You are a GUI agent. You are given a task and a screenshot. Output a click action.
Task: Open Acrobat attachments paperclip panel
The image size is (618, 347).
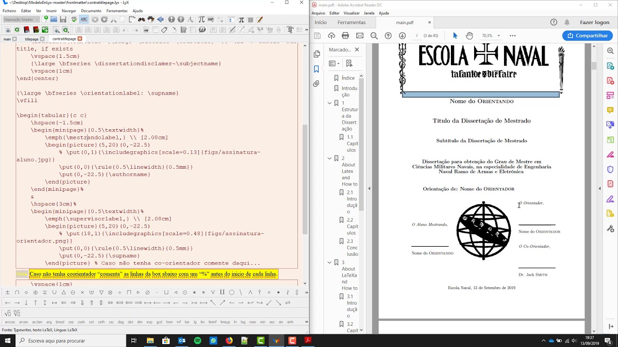(317, 84)
